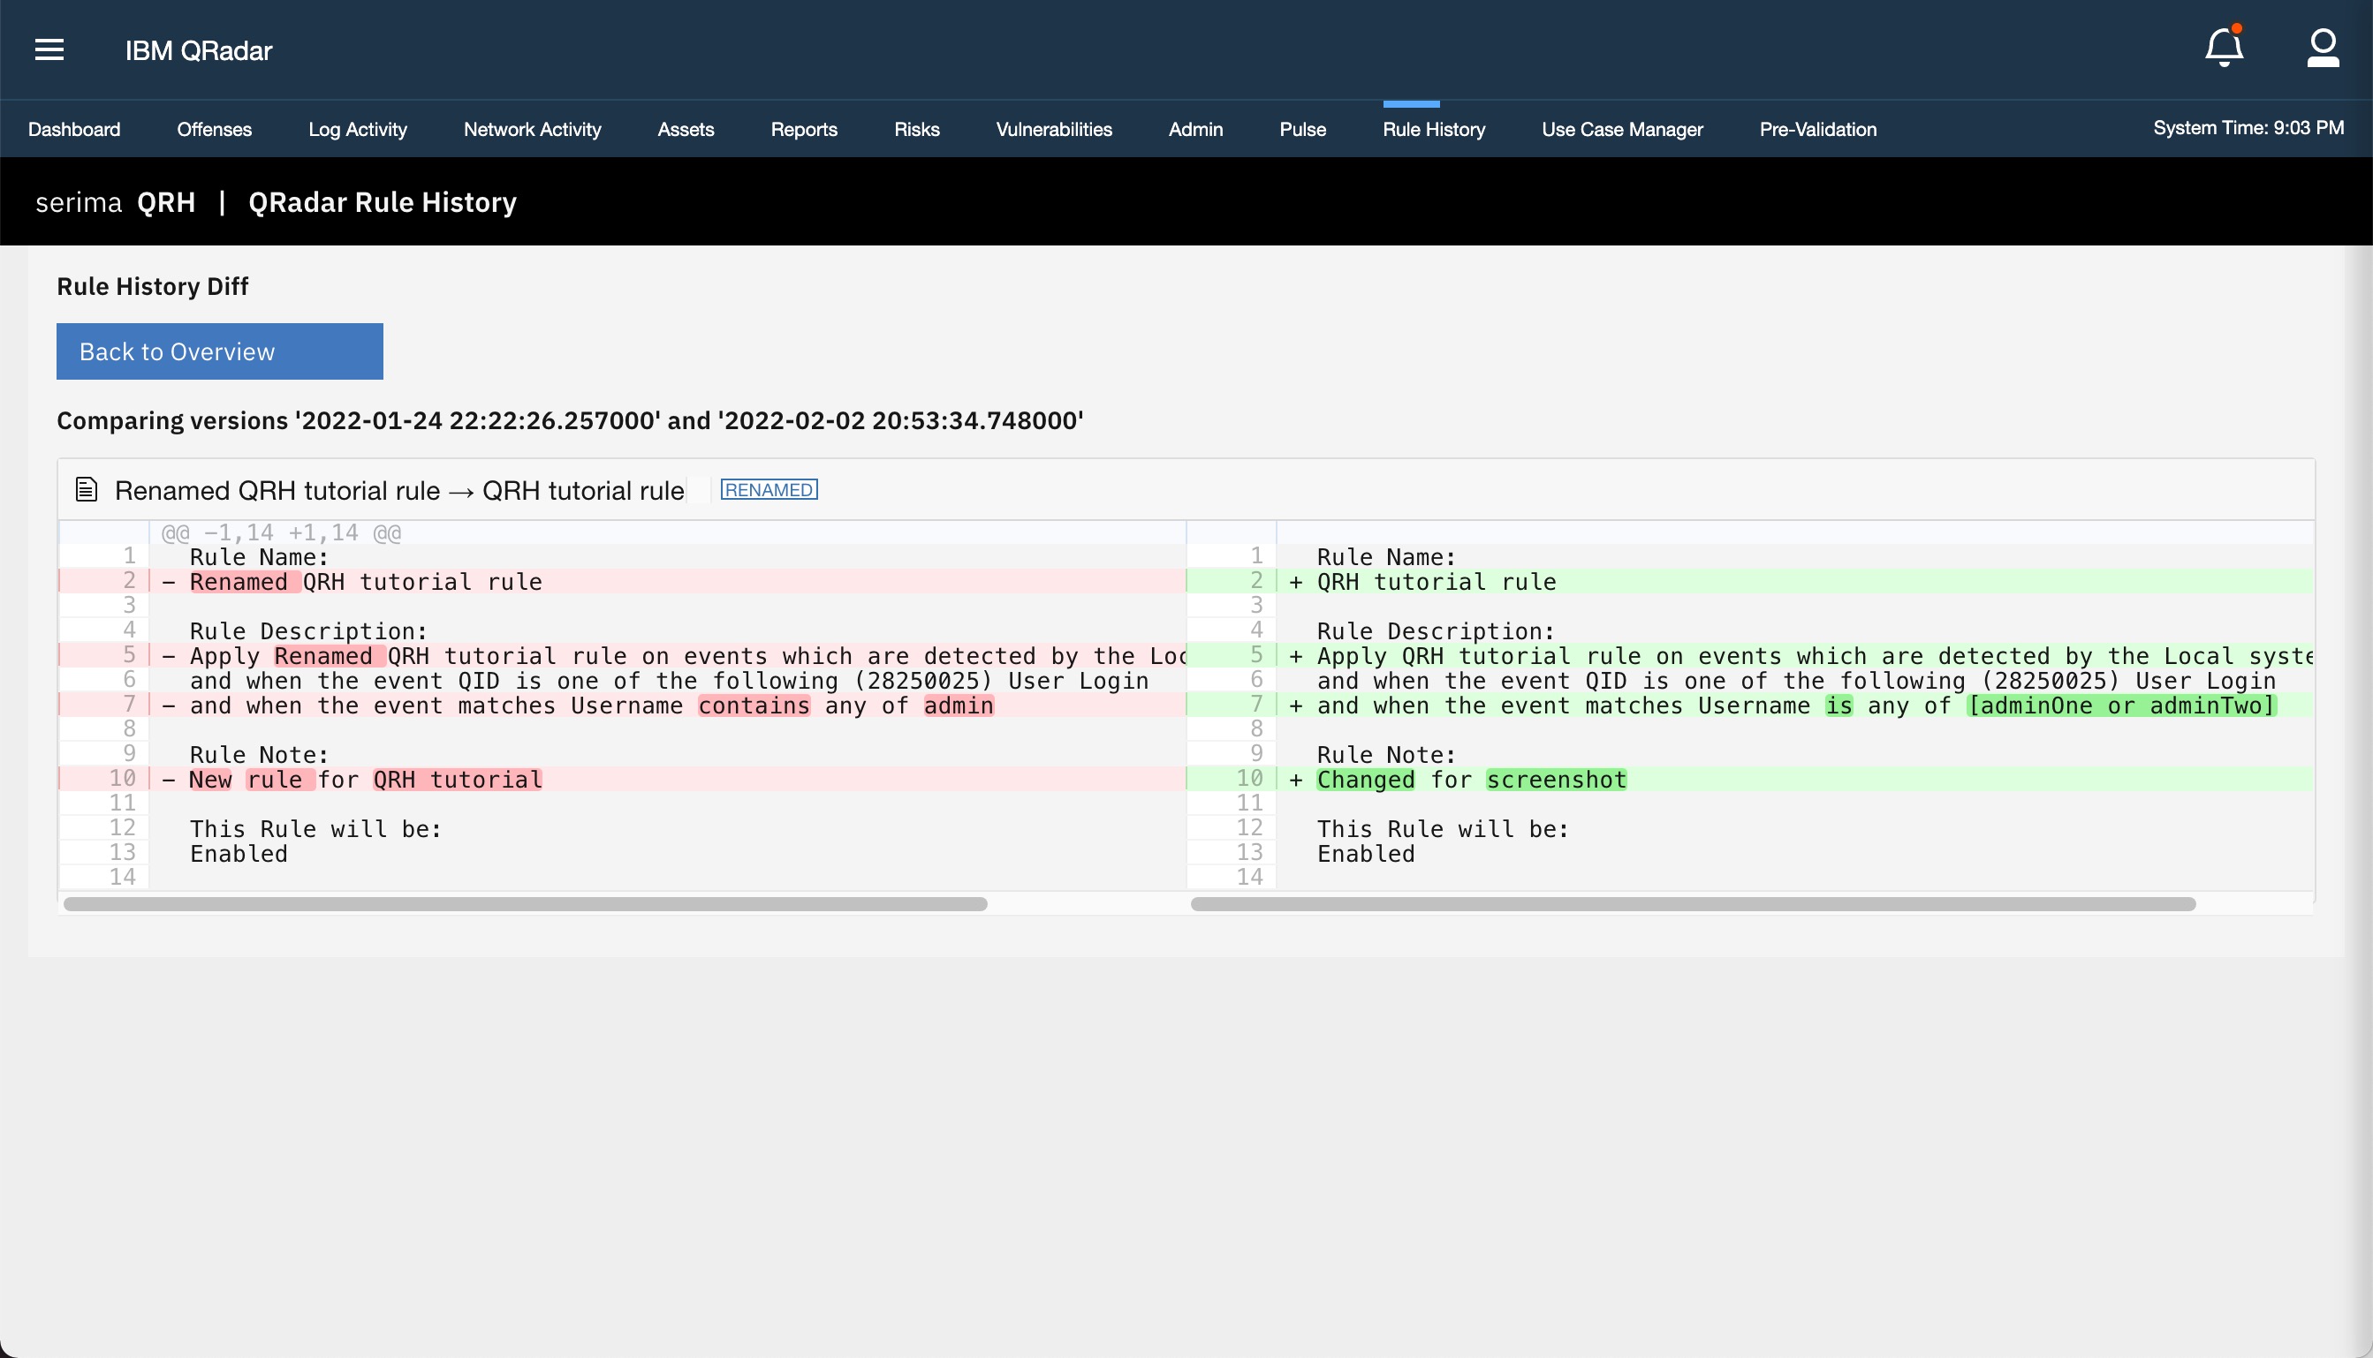Open the Reports tab

803,129
